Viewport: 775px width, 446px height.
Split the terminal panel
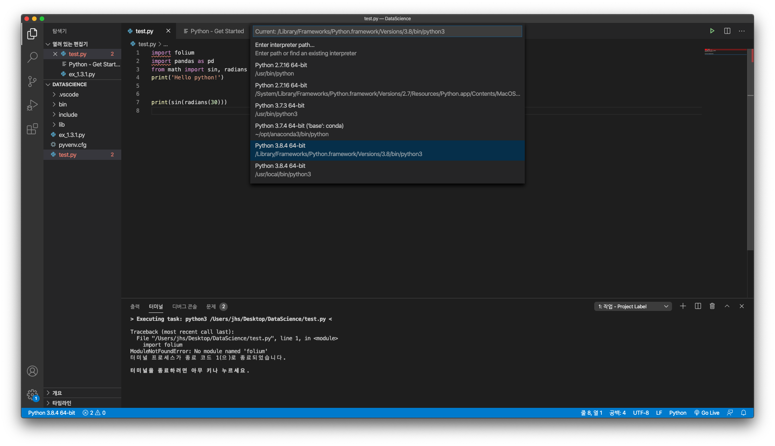(698, 306)
